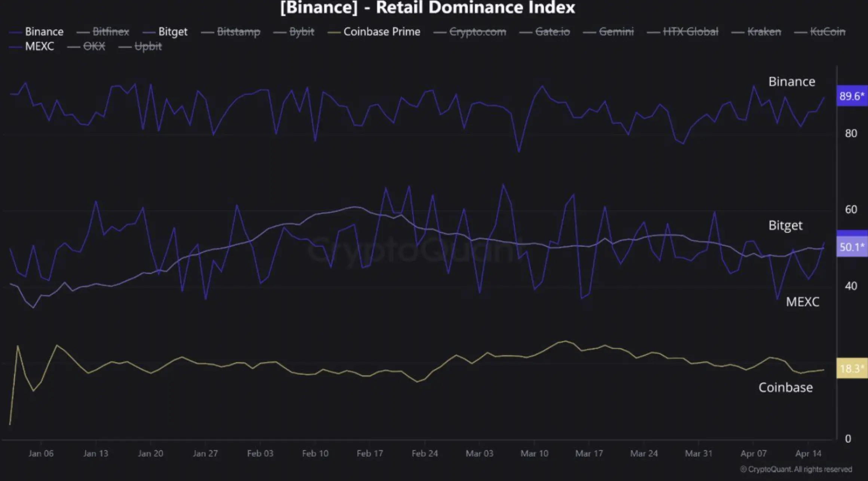The height and width of the screenshot is (481, 868).
Task: Enable KuCoin series in legend
Action: click(x=828, y=32)
